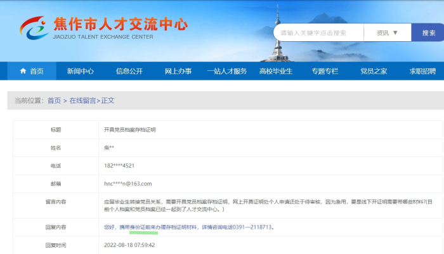Image resolution: width=444 pixels, height=254 pixels.
Task: Click the message body starting 应届毕业生转接党员关系
Action: click(x=268, y=205)
